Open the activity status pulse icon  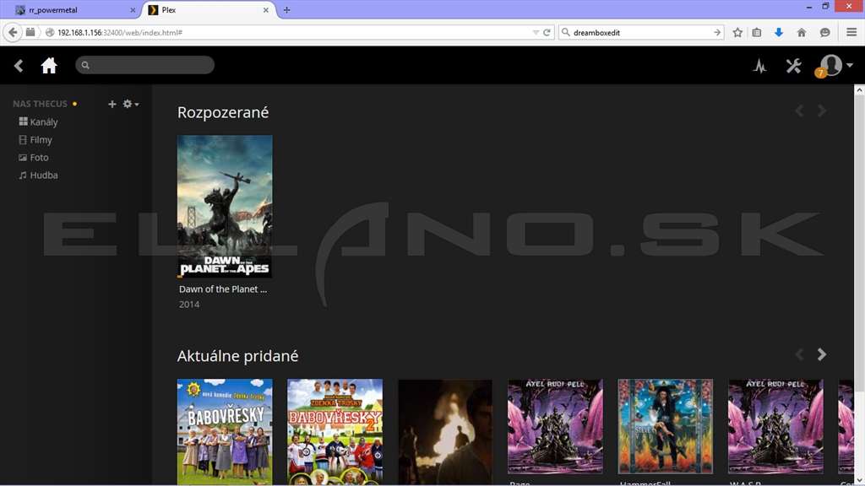point(759,66)
